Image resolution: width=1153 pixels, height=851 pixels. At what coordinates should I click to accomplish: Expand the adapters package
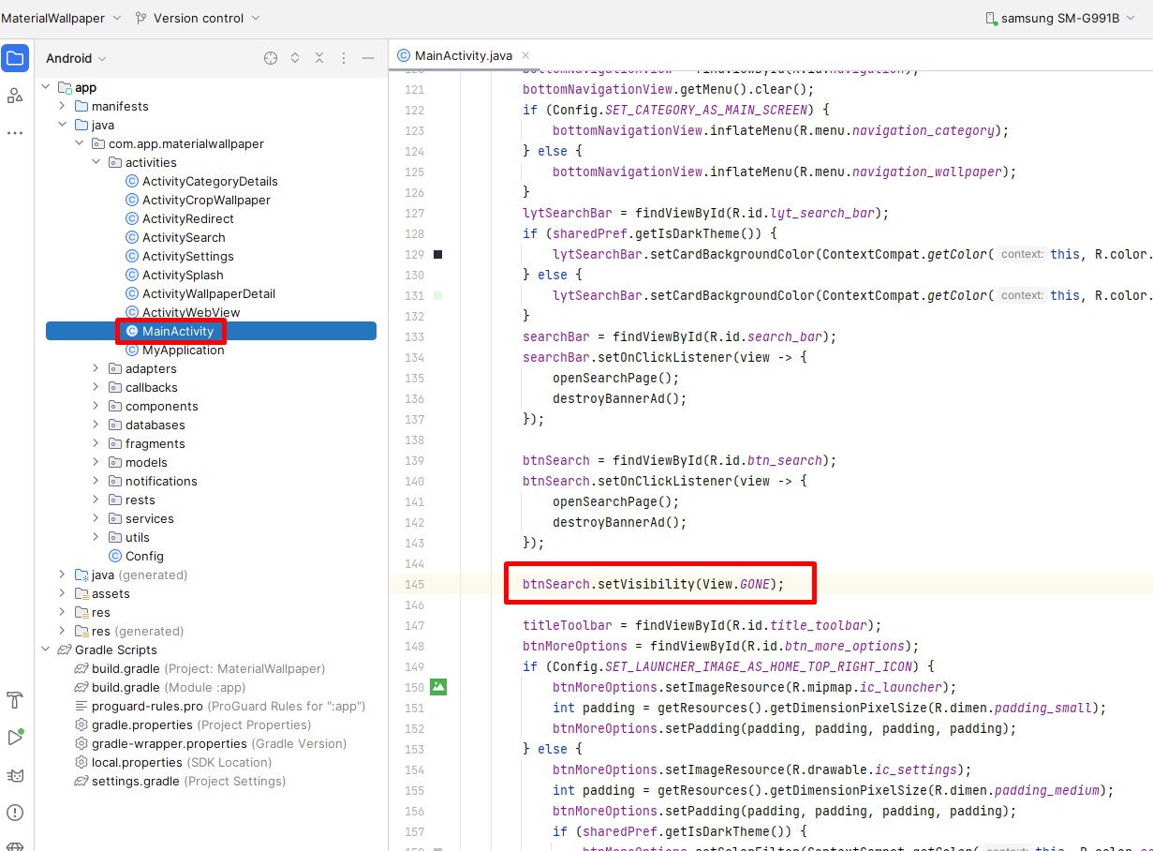tap(96, 368)
